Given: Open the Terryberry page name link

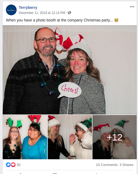Looking at the screenshot, I should pos(28,8).
